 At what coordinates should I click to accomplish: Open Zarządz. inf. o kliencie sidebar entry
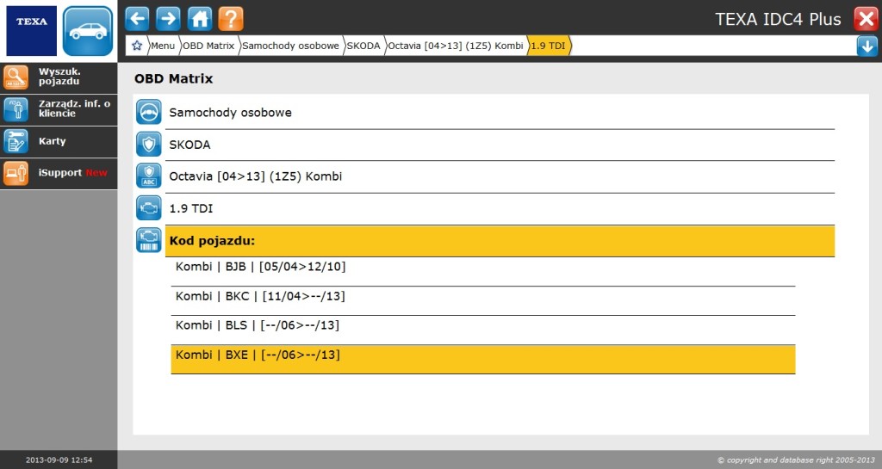click(x=59, y=109)
